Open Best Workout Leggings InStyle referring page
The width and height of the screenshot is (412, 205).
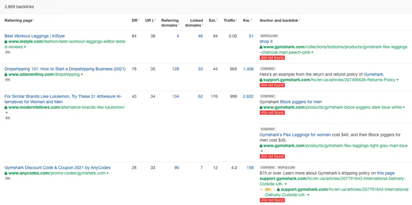click(x=35, y=36)
